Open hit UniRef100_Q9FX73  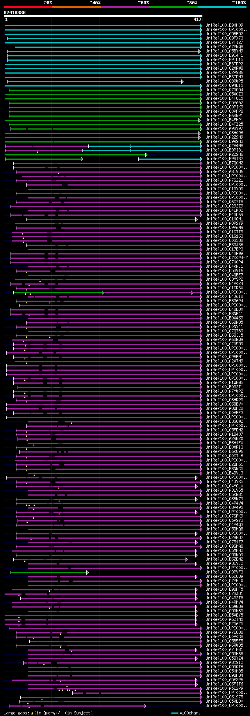tap(224, 38)
